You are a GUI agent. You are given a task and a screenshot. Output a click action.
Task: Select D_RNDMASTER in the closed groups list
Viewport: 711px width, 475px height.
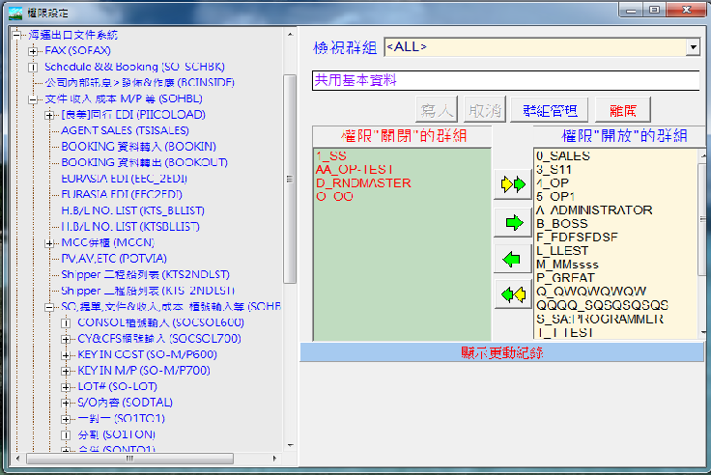363,183
